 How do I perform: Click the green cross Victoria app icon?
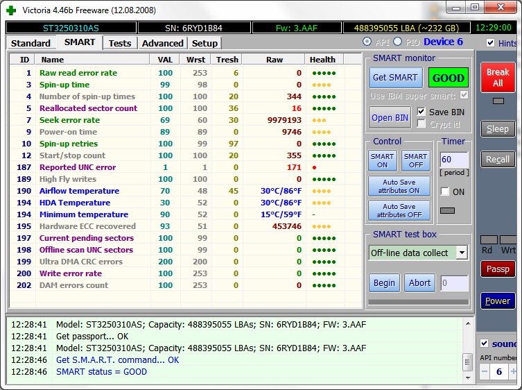pos(11,10)
